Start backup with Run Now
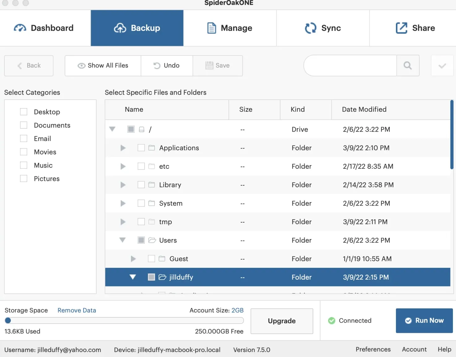The image size is (456, 357). [424, 321]
